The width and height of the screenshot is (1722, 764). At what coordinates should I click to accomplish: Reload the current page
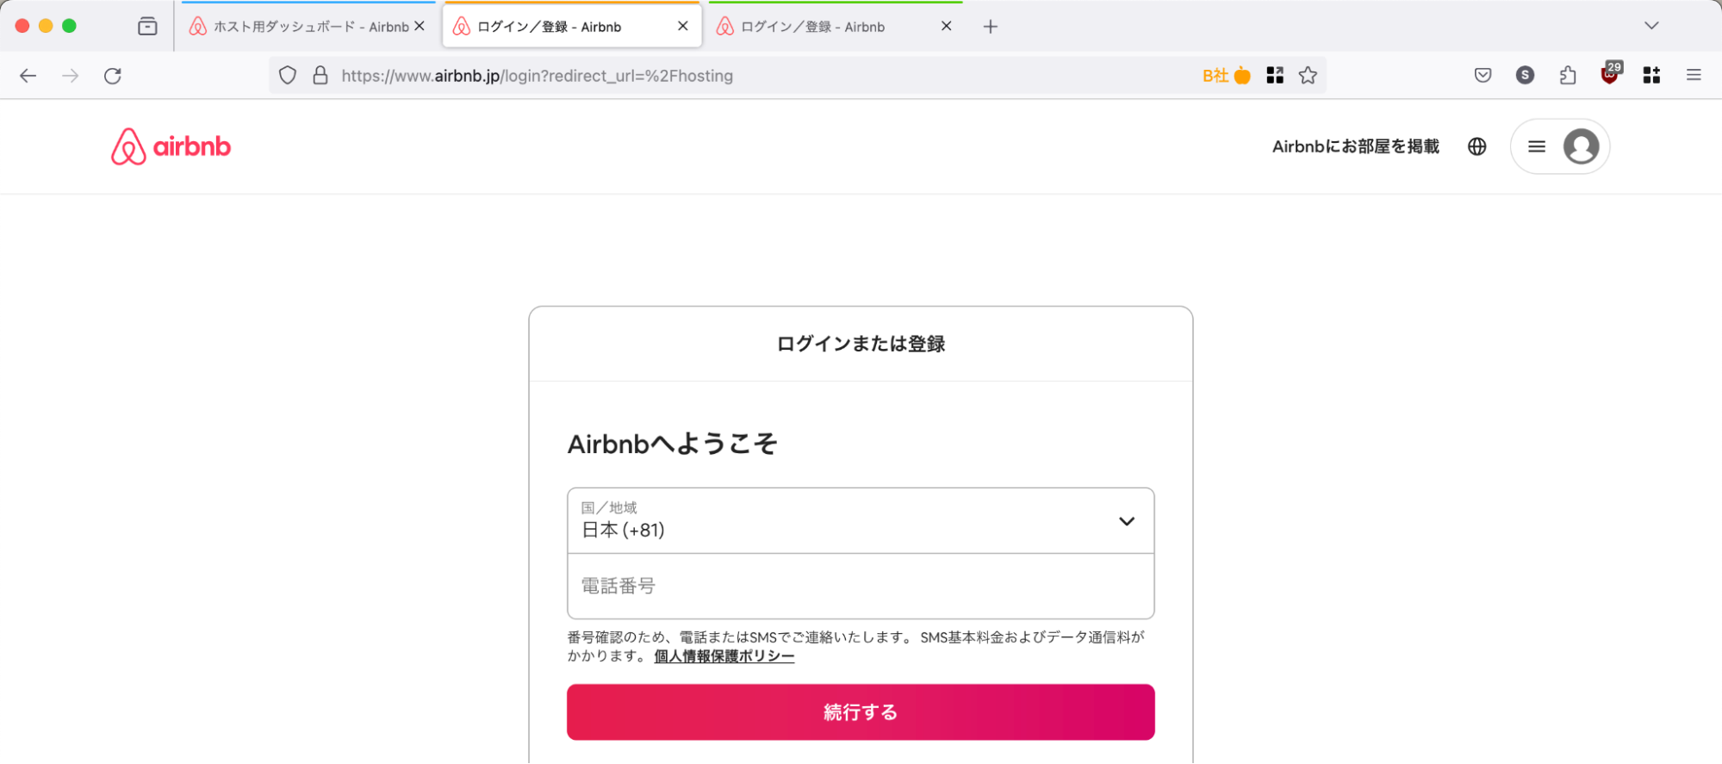[113, 76]
